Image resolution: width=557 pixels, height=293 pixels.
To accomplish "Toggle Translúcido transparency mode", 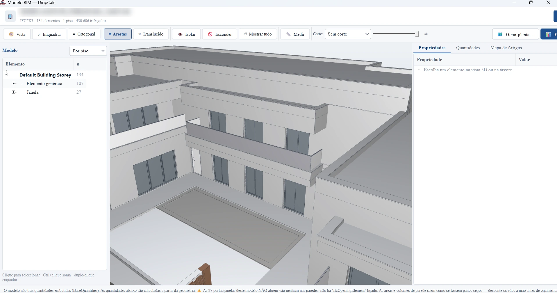I will [151, 34].
